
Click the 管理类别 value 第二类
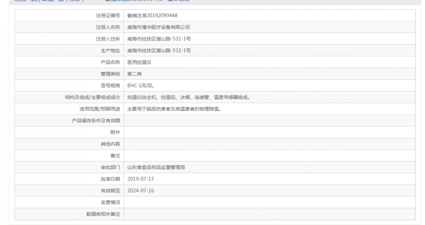point(134,74)
